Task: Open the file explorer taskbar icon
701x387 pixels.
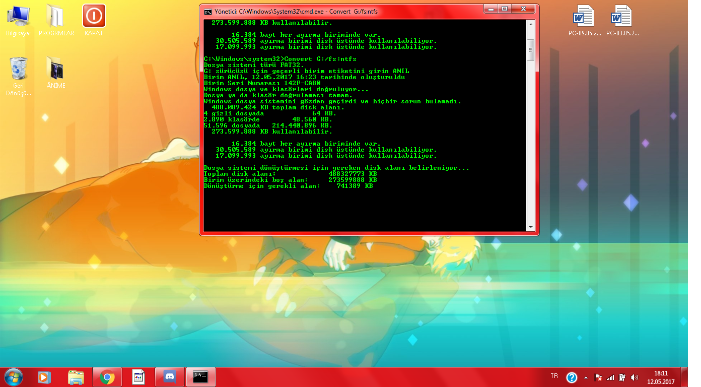Action: (76, 377)
